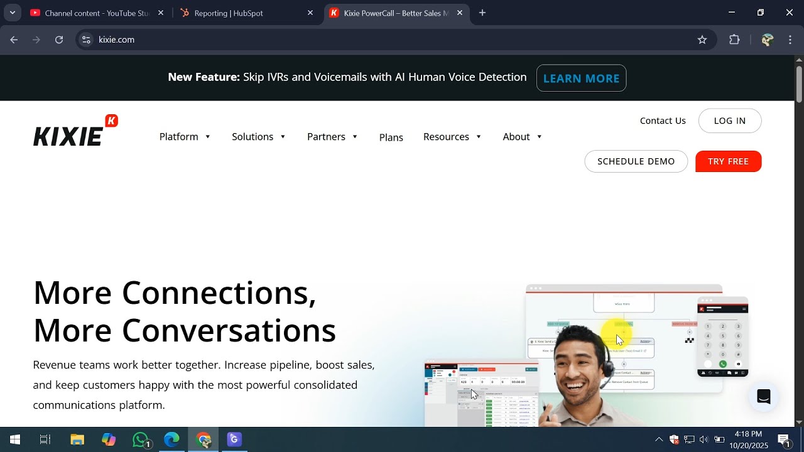This screenshot has width=804, height=452.
Task: Expand the Resources menu
Action: [453, 137]
